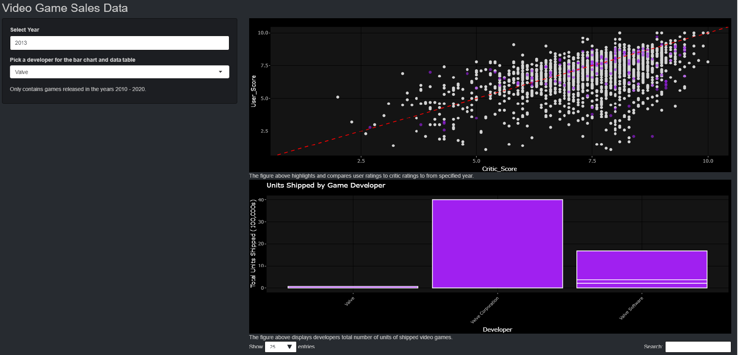The height and width of the screenshot is (355, 738).
Task: Click the Valve Software x-axis tick label
Action: pos(631,308)
